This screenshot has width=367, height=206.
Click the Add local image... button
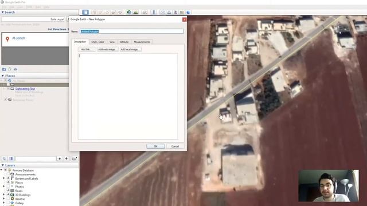coord(130,49)
